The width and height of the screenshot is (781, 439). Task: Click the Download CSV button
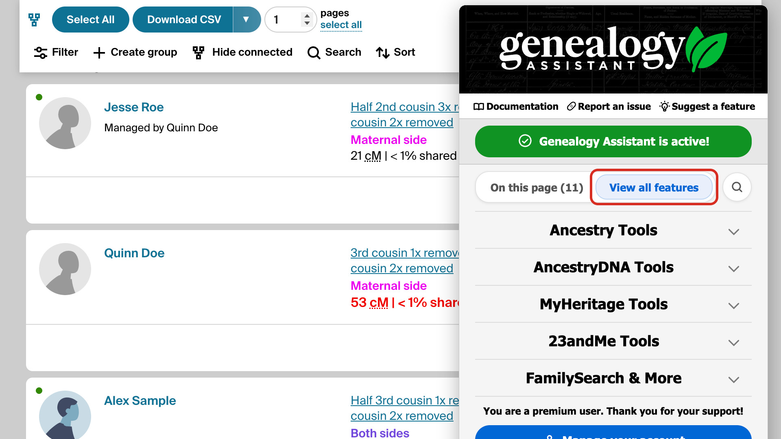click(x=183, y=20)
